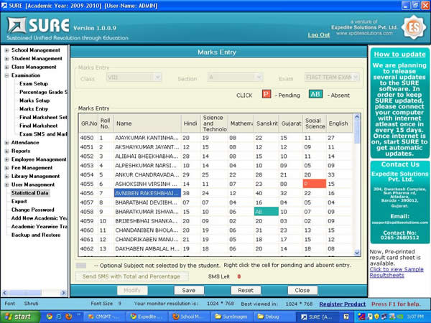This screenshot has height=323, width=431.
Task: Open Backup and Restore in sidebar
Action: [x=36, y=235]
